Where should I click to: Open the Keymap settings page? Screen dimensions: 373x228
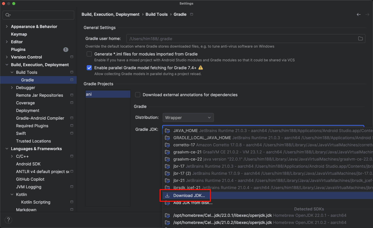click(x=19, y=34)
